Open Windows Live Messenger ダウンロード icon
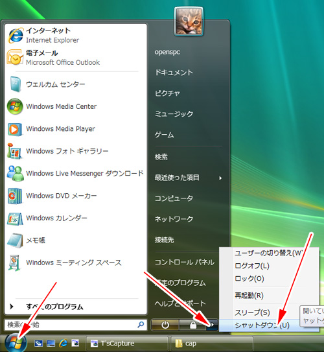 click(x=16, y=173)
